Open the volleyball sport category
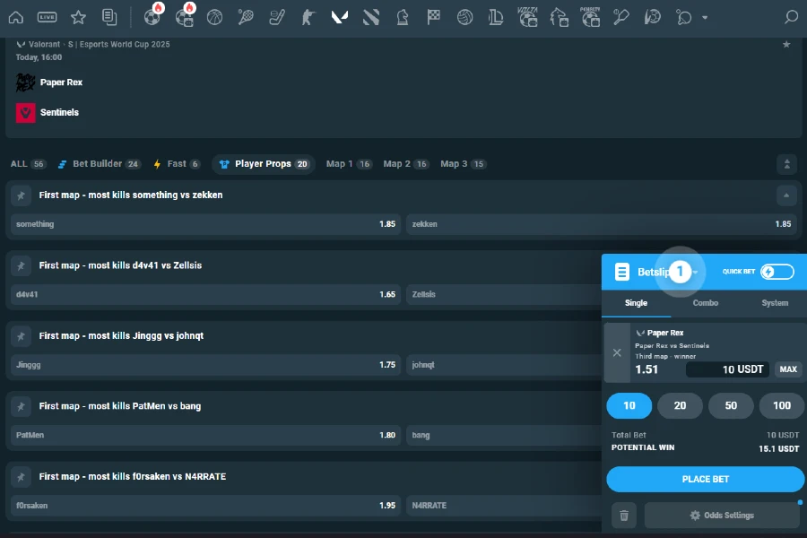Image resolution: width=807 pixels, height=538 pixels. pos(465,16)
